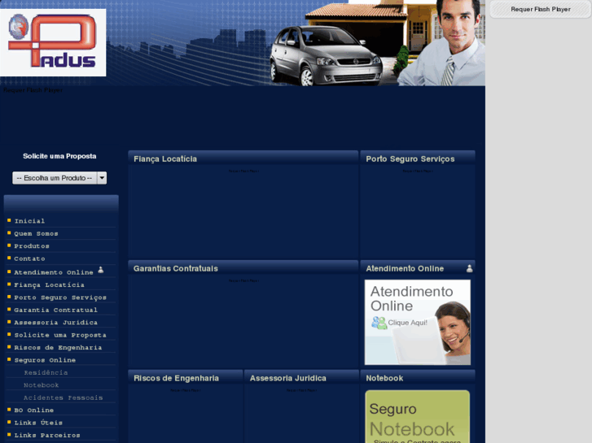The width and height of the screenshot is (592, 443).
Task: Open the Escolha um Produto dropdown
Action: pos(59,178)
